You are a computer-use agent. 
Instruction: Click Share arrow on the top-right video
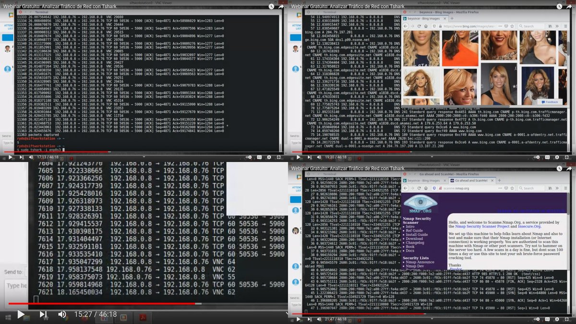[x=570, y=7]
